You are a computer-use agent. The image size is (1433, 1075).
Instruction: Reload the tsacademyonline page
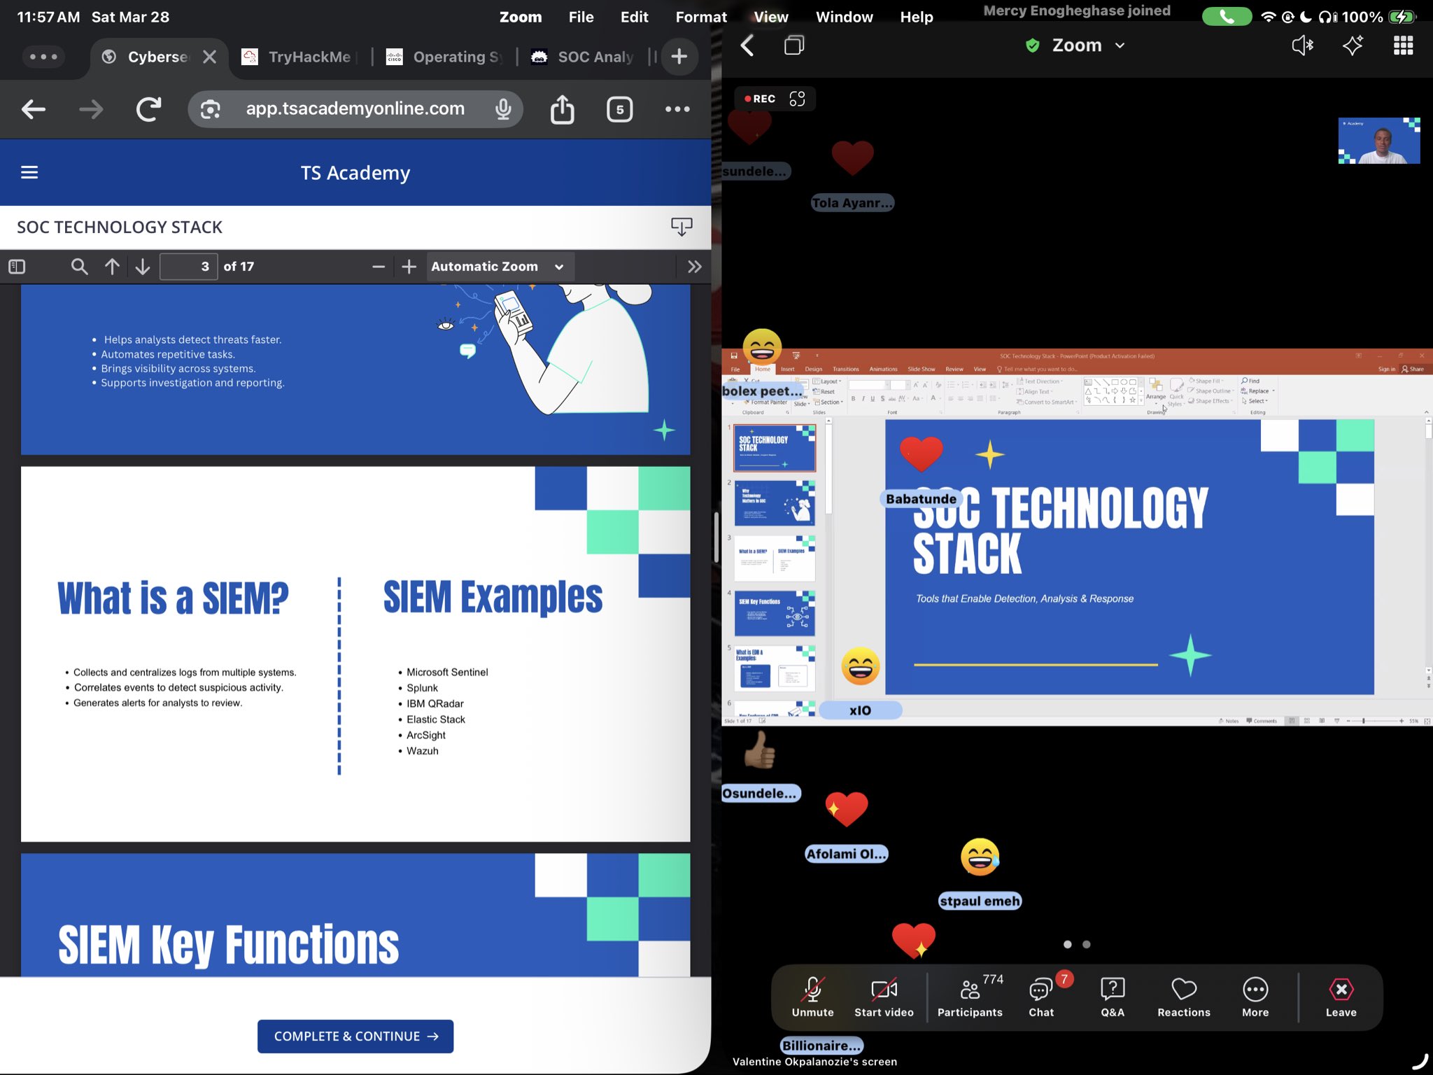tap(148, 109)
